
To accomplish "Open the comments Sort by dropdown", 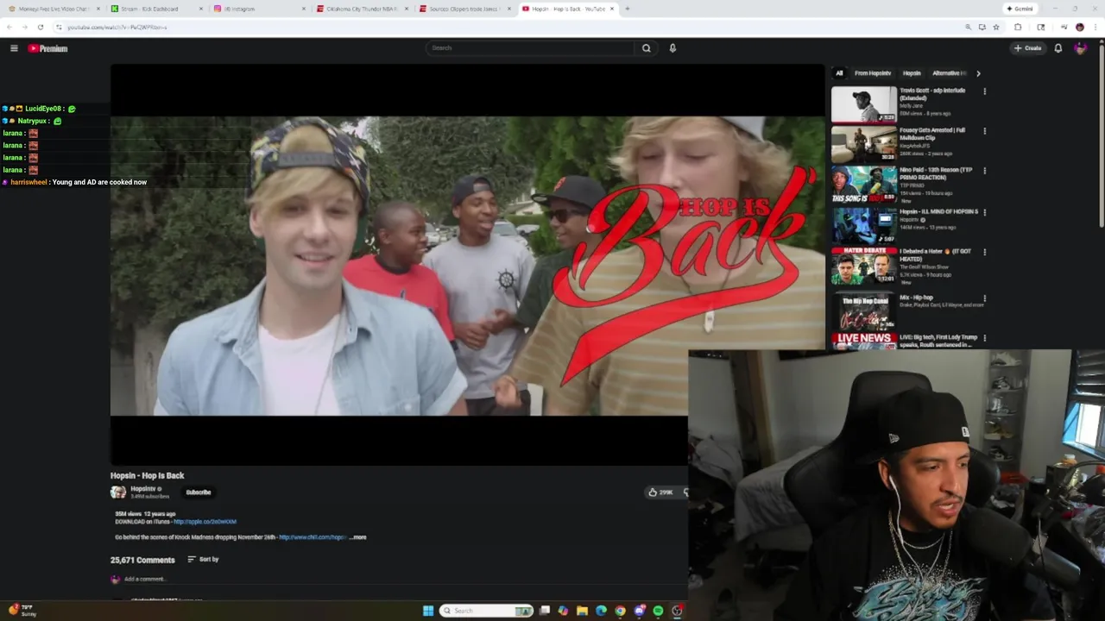I will coord(204,560).
